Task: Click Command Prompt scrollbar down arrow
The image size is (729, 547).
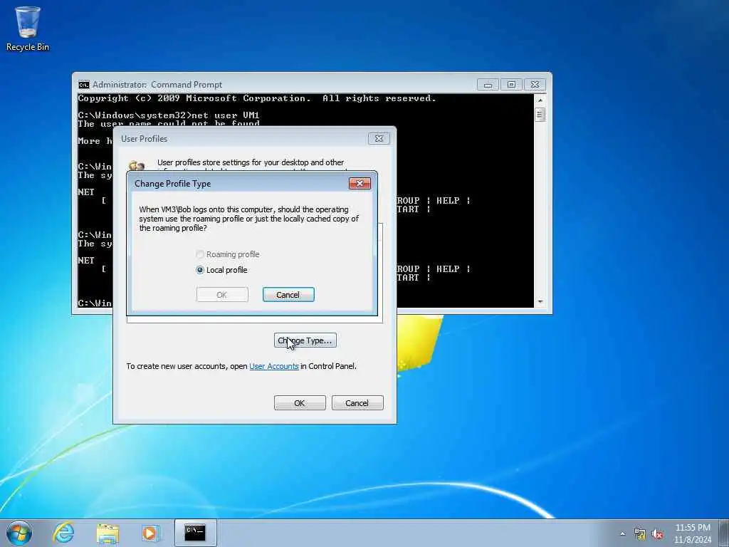Action: coord(540,302)
